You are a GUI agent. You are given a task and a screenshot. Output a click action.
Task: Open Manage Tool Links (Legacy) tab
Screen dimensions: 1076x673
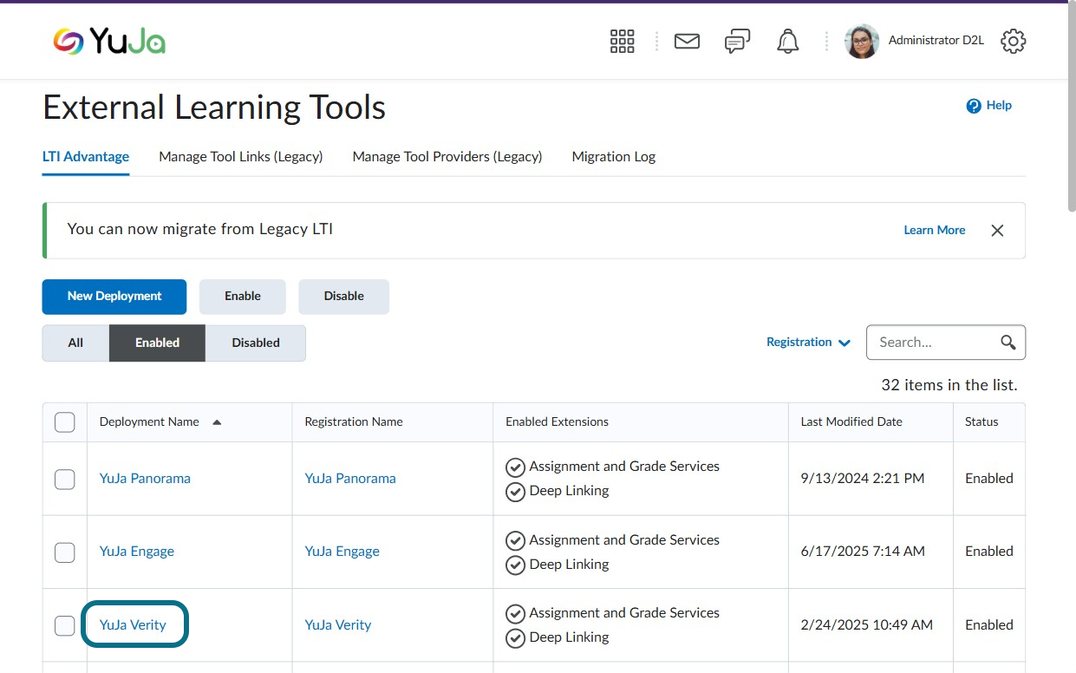coord(241,157)
